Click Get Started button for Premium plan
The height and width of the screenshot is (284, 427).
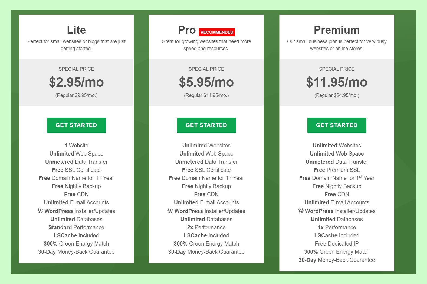point(337,125)
